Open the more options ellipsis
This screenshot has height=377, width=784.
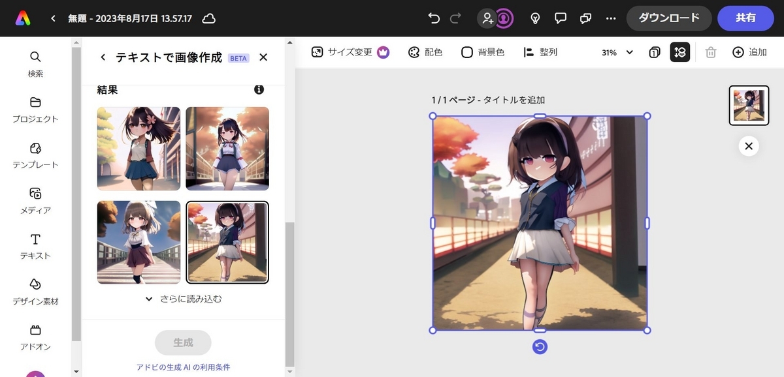coord(611,18)
